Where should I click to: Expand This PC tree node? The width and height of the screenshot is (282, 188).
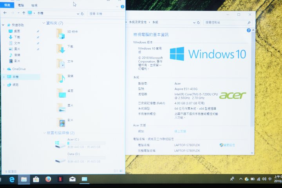coord(4,77)
